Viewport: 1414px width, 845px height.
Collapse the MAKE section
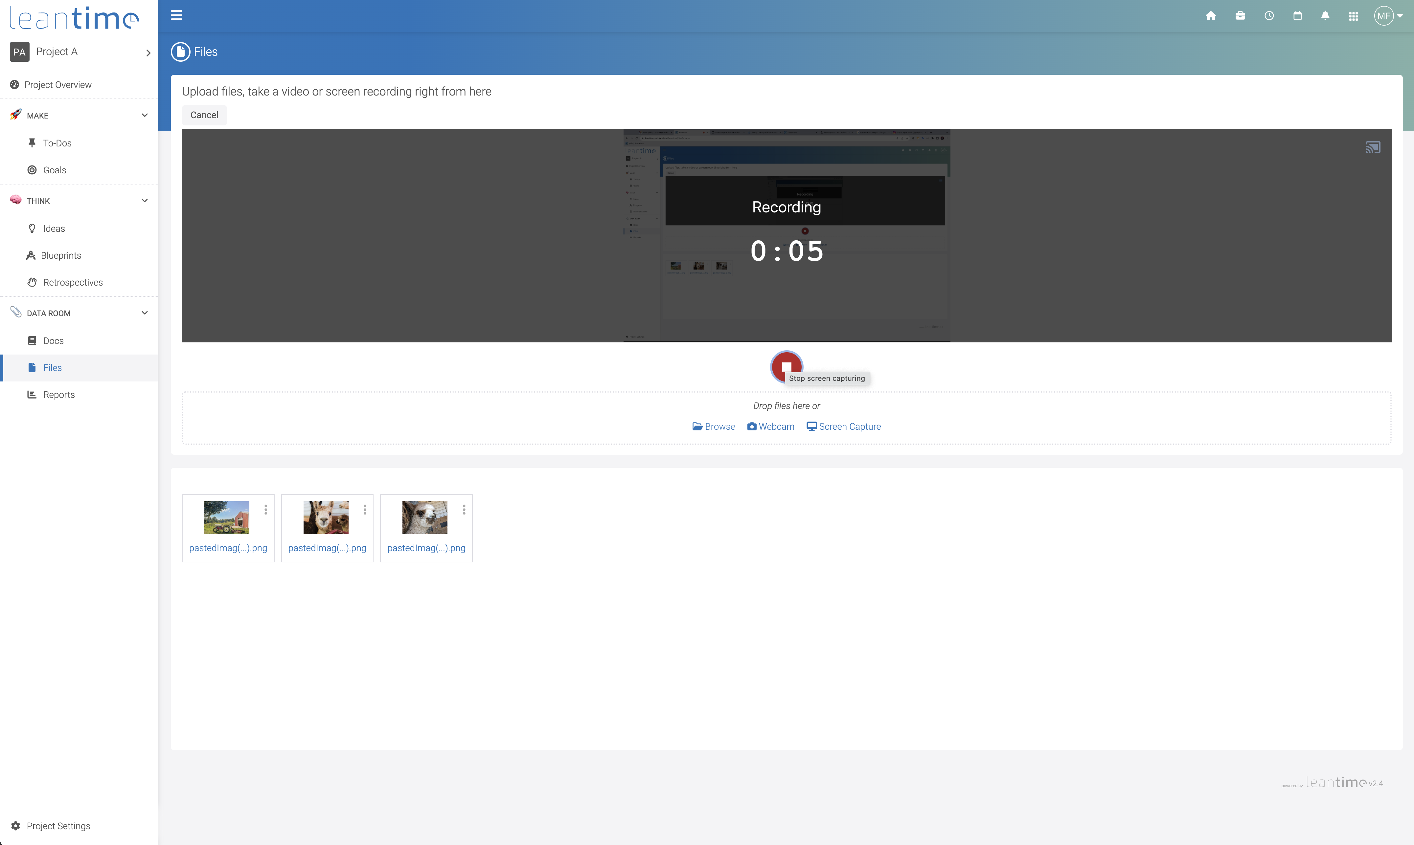[145, 115]
